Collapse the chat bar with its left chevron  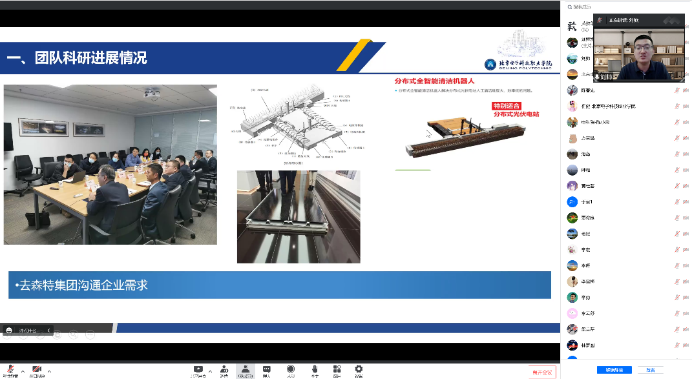48,331
